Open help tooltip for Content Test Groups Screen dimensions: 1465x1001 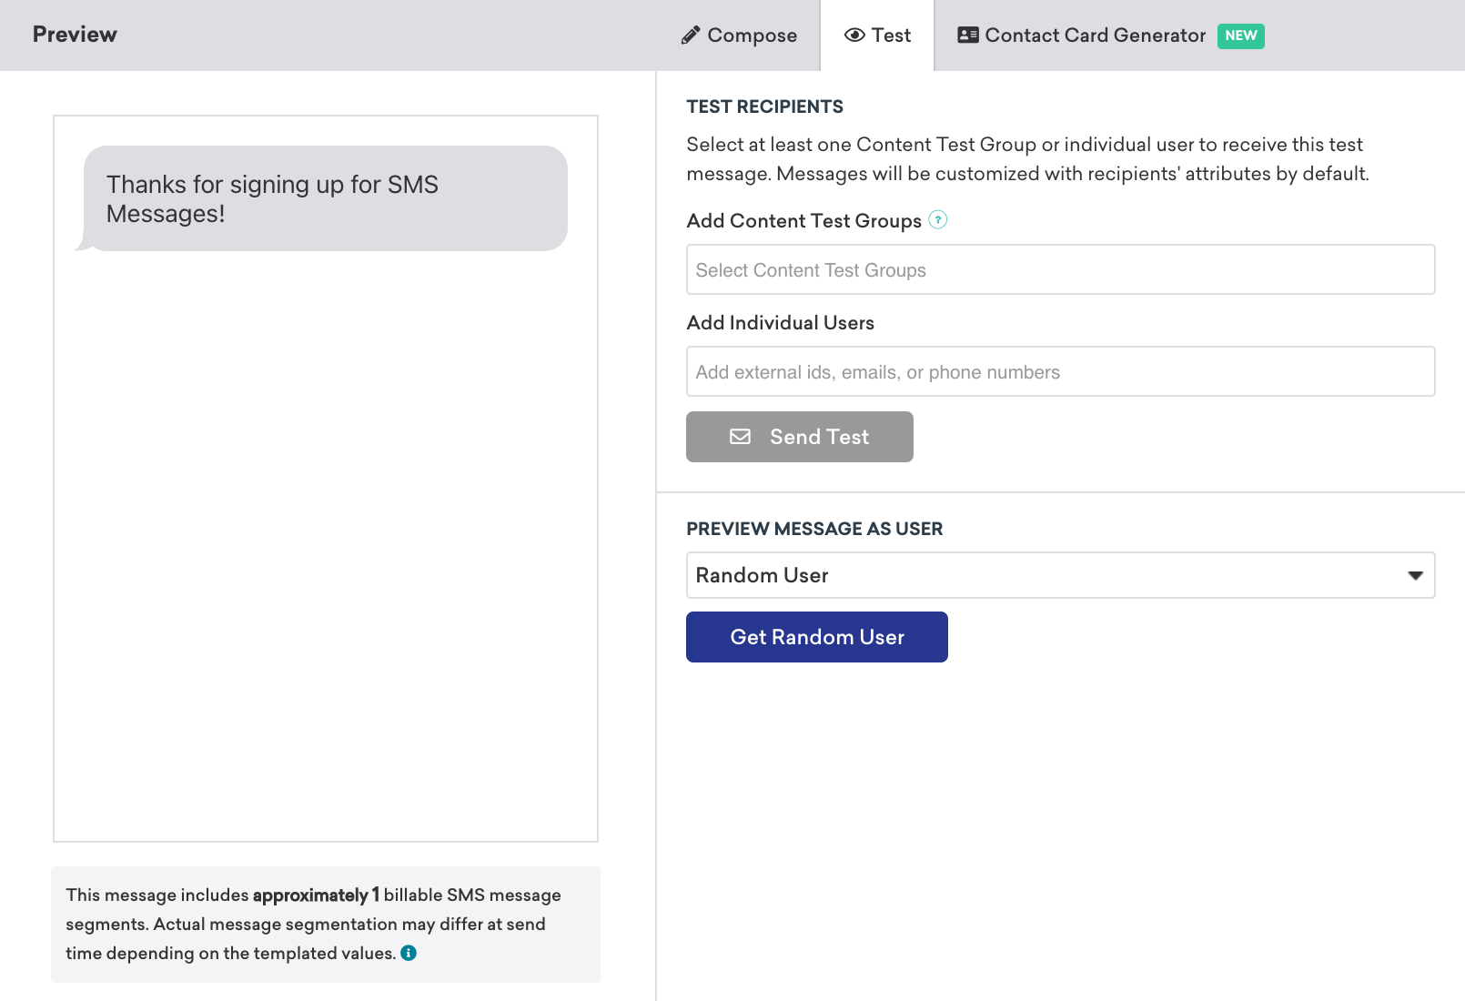(x=938, y=219)
